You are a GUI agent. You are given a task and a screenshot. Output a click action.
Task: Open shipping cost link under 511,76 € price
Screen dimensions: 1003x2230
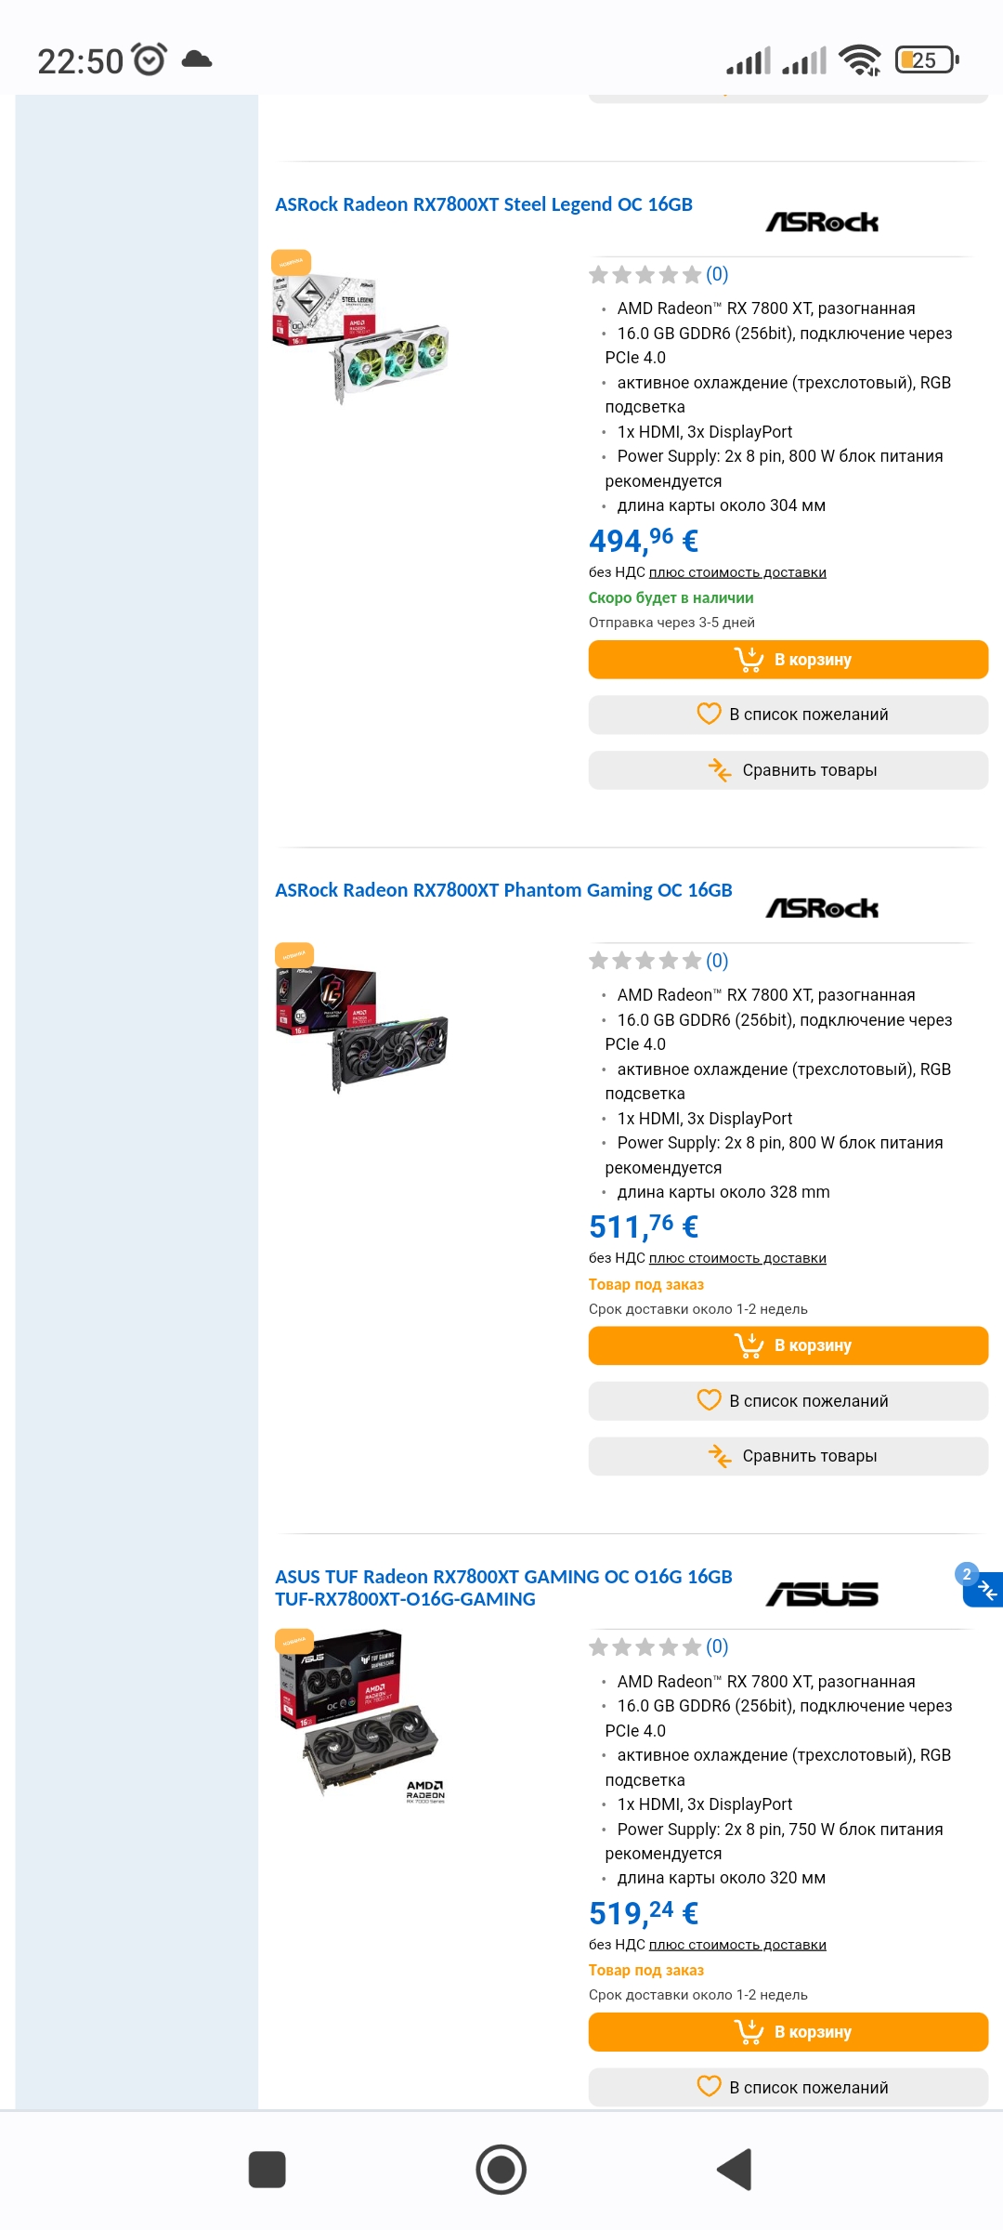[x=737, y=1258]
